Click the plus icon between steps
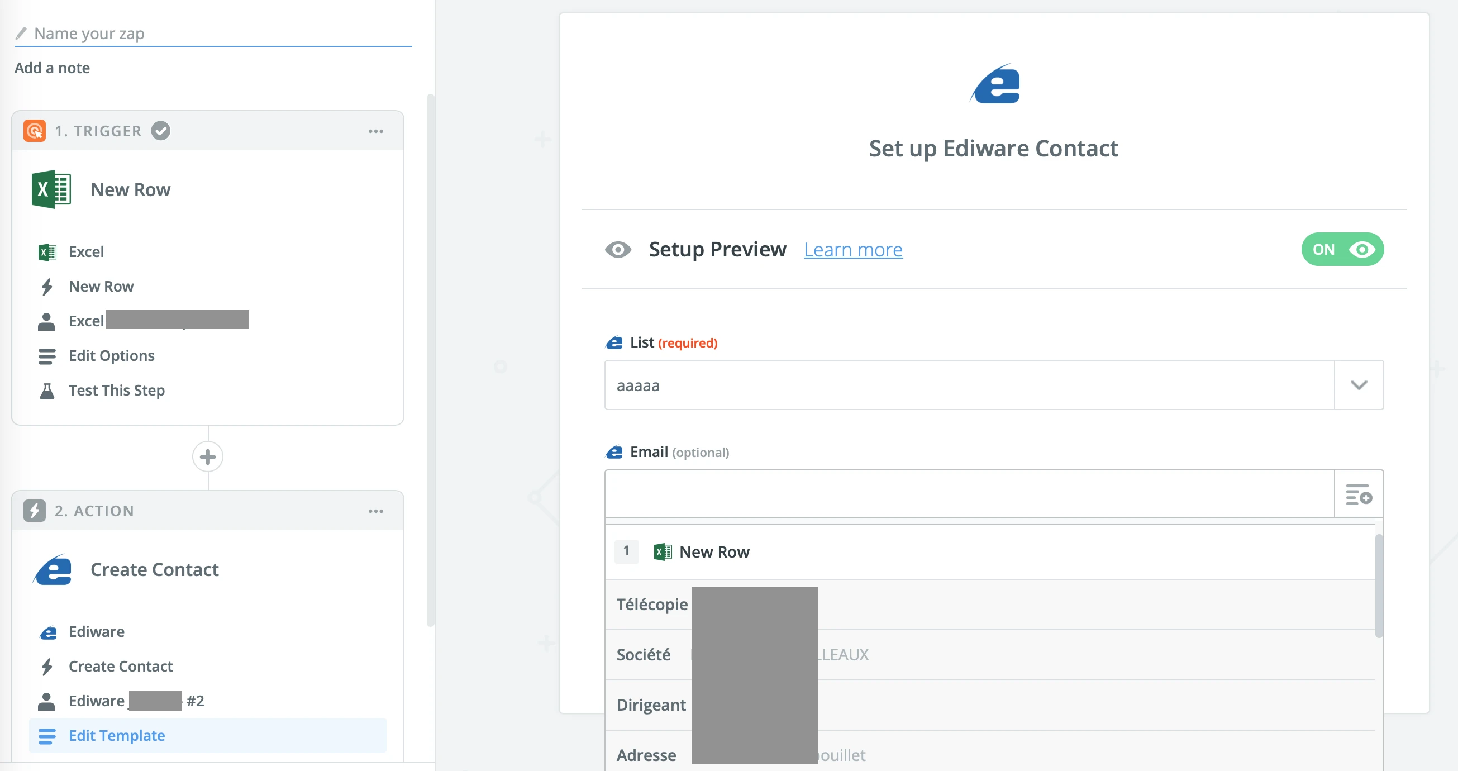 pyautogui.click(x=208, y=457)
